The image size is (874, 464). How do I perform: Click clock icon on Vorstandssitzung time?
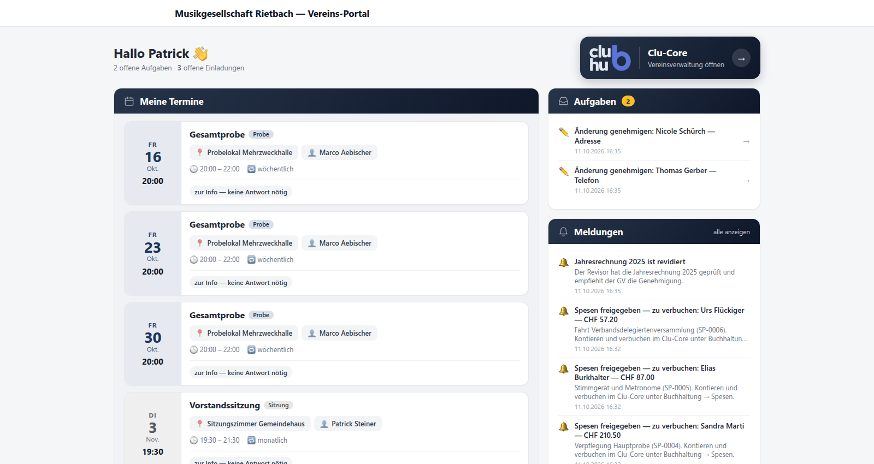tap(194, 441)
